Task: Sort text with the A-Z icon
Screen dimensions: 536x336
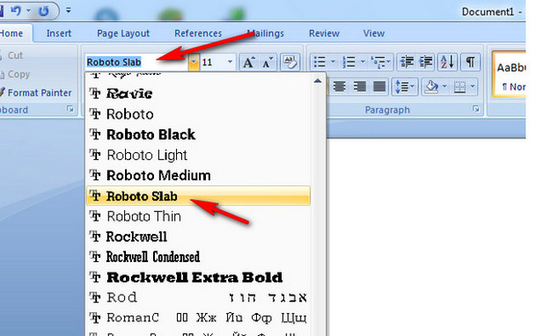Action: pos(448,62)
